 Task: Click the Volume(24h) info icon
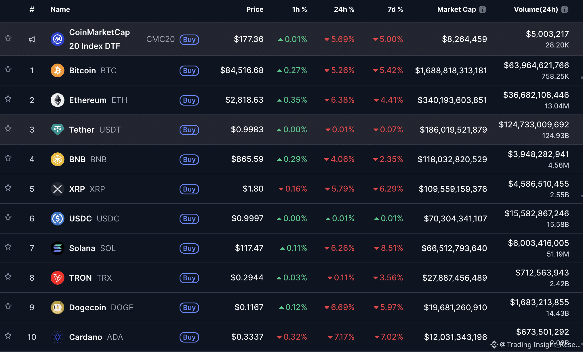click(565, 9)
